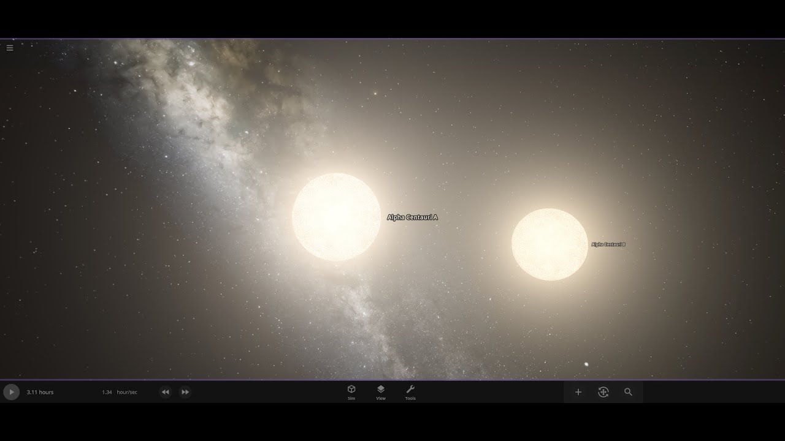The image size is (785, 441).
Task: Slow down the simulation with the rewind arrows
Action: 165,392
